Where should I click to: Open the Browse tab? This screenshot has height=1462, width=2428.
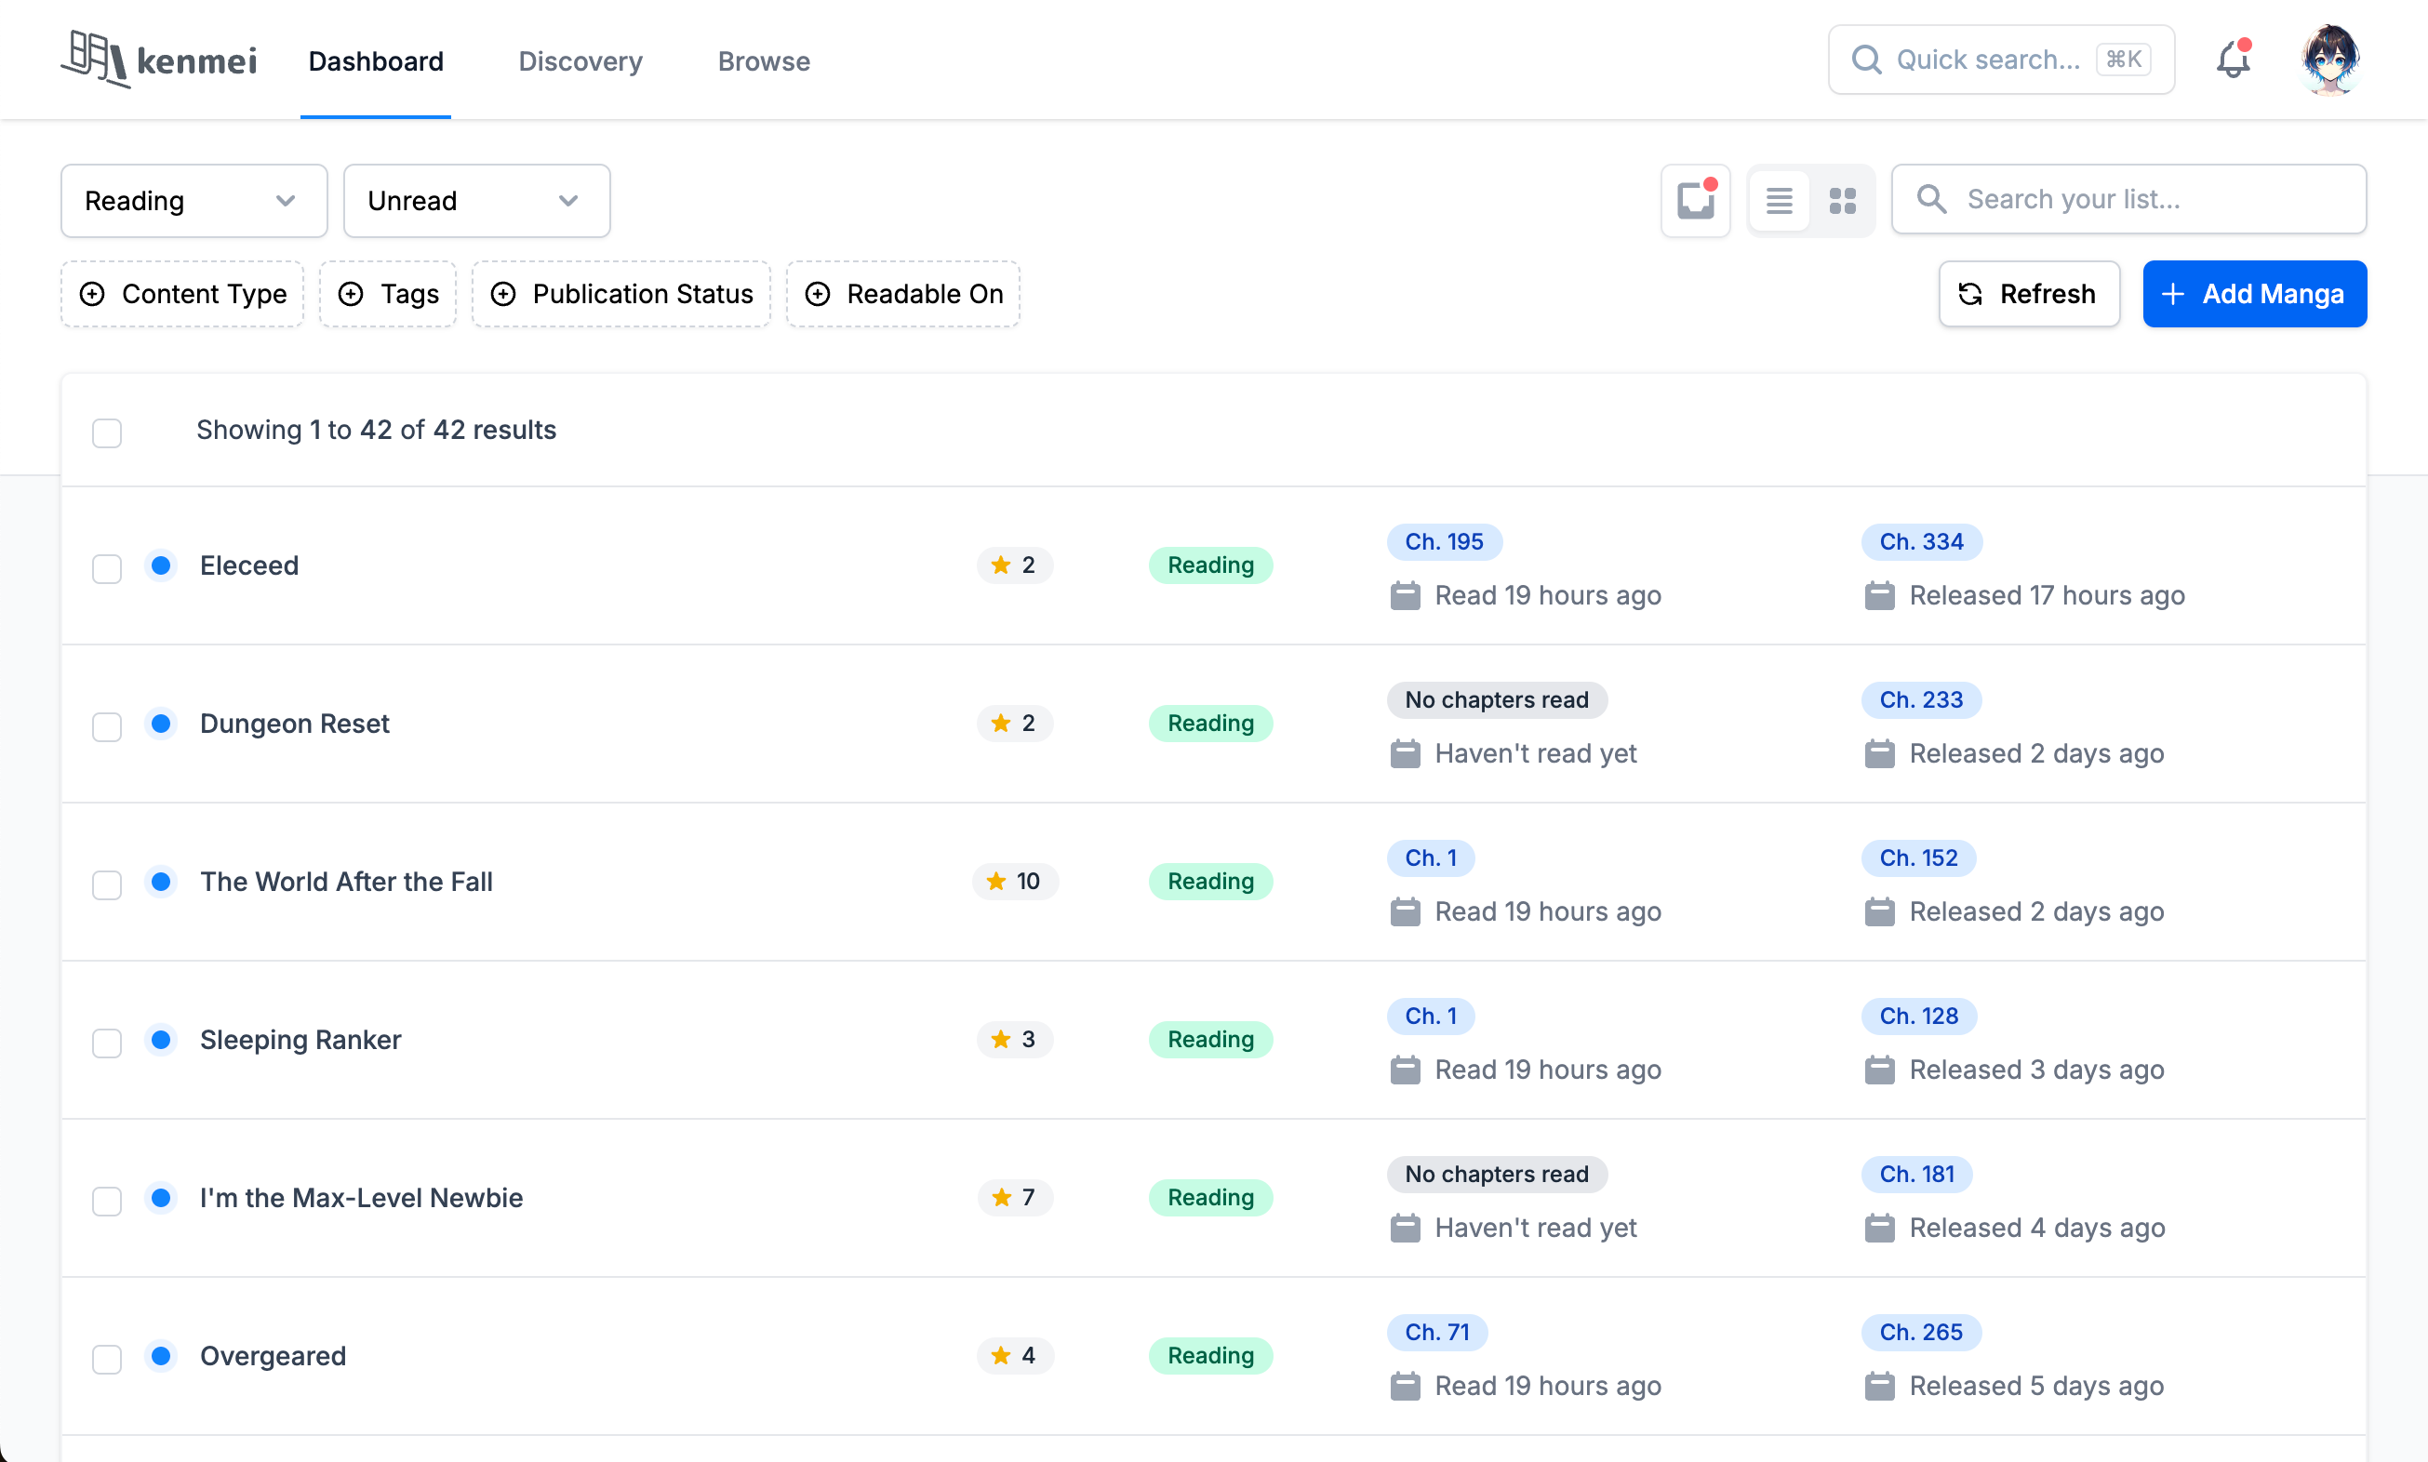[764, 61]
